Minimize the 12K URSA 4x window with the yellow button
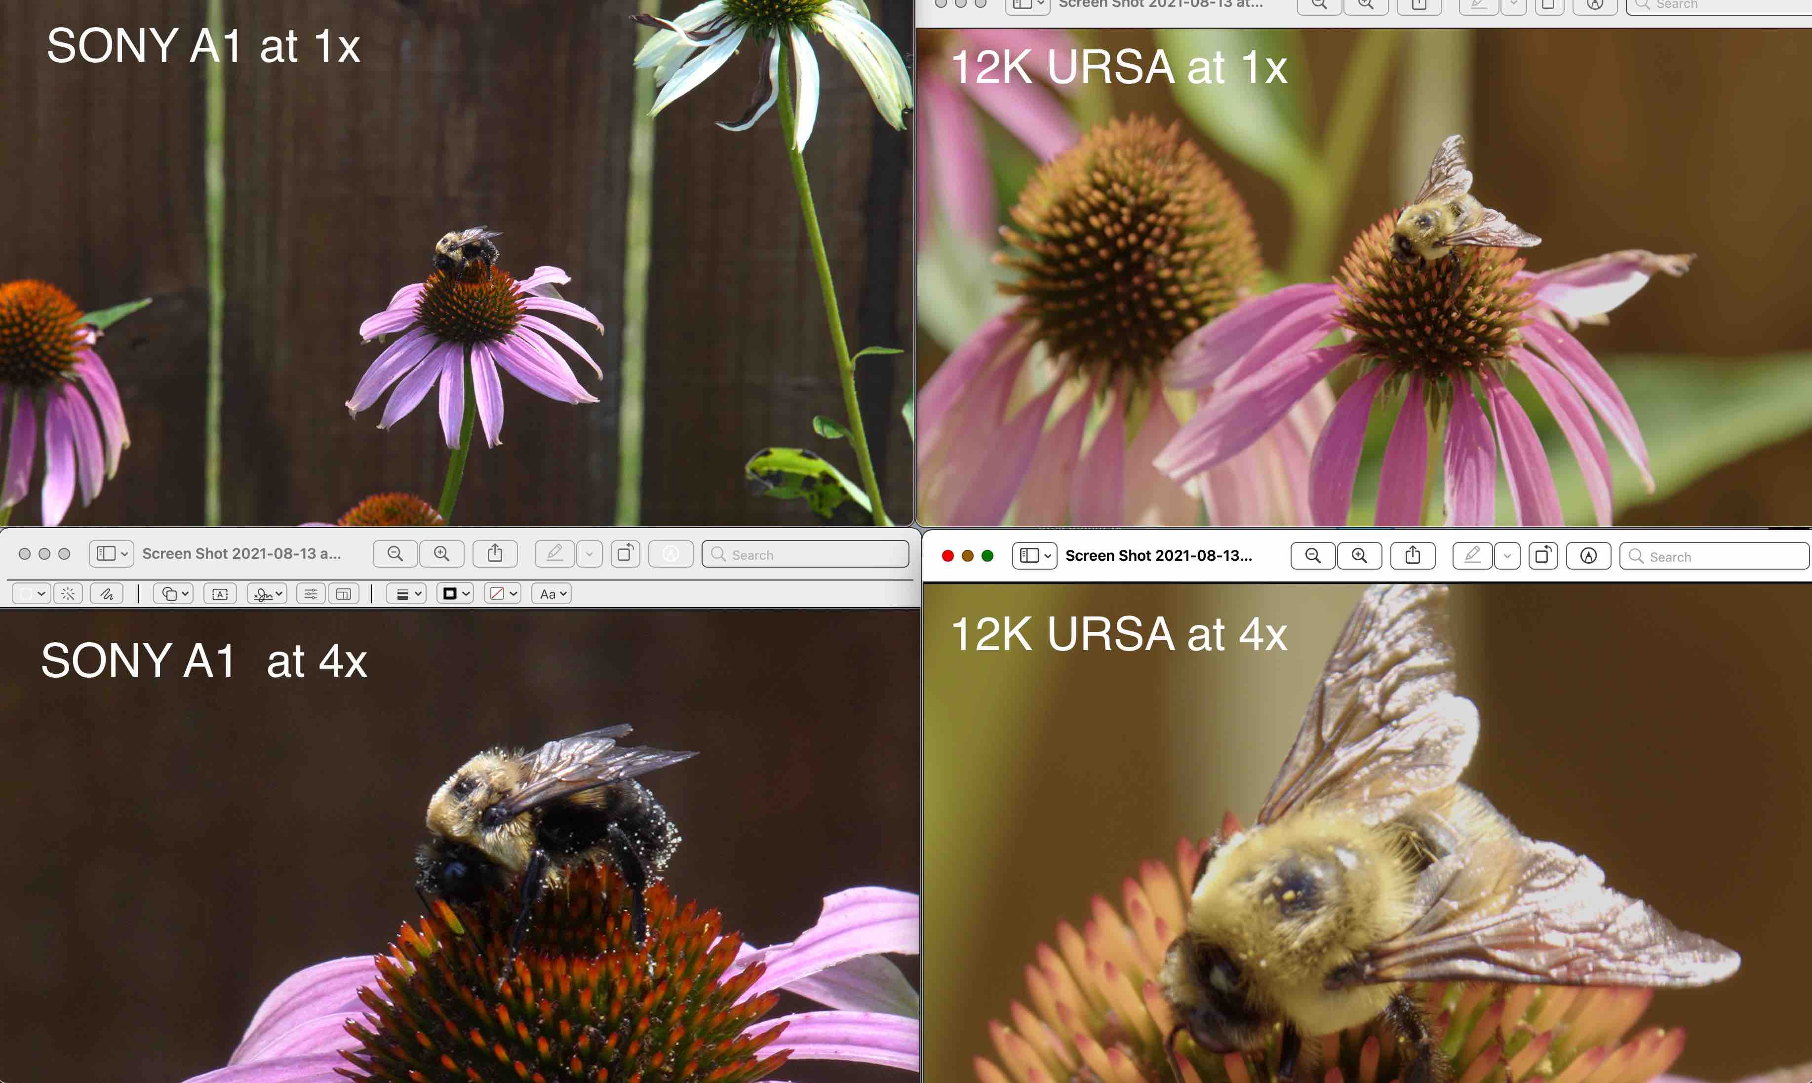The height and width of the screenshot is (1083, 1812). point(968,556)
